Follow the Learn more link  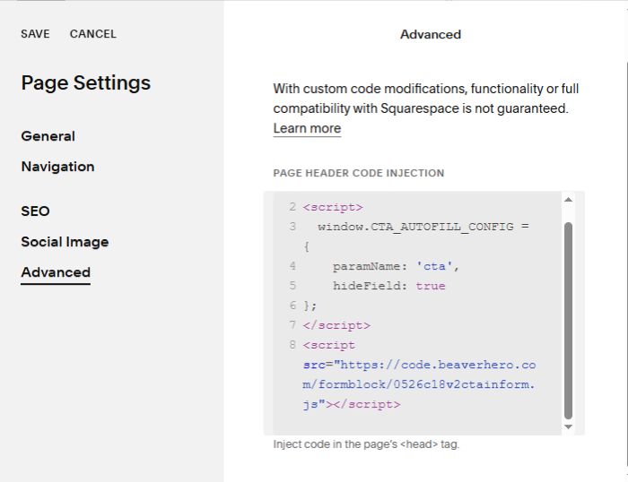(307, 128)
